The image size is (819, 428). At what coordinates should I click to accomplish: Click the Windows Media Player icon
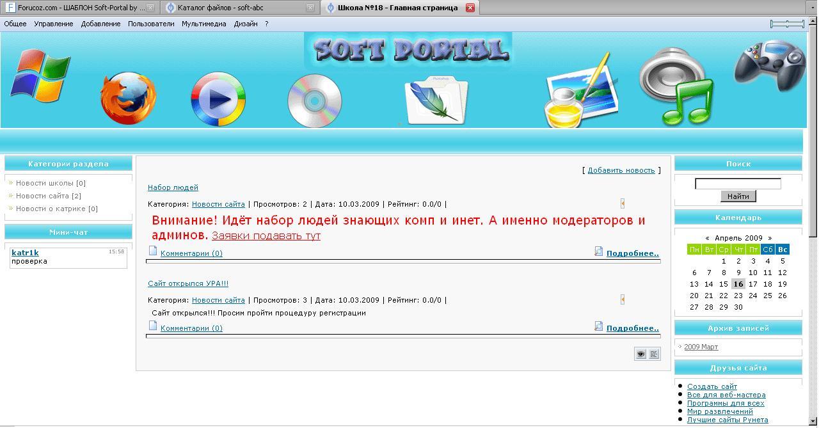[x=218, y=99]
